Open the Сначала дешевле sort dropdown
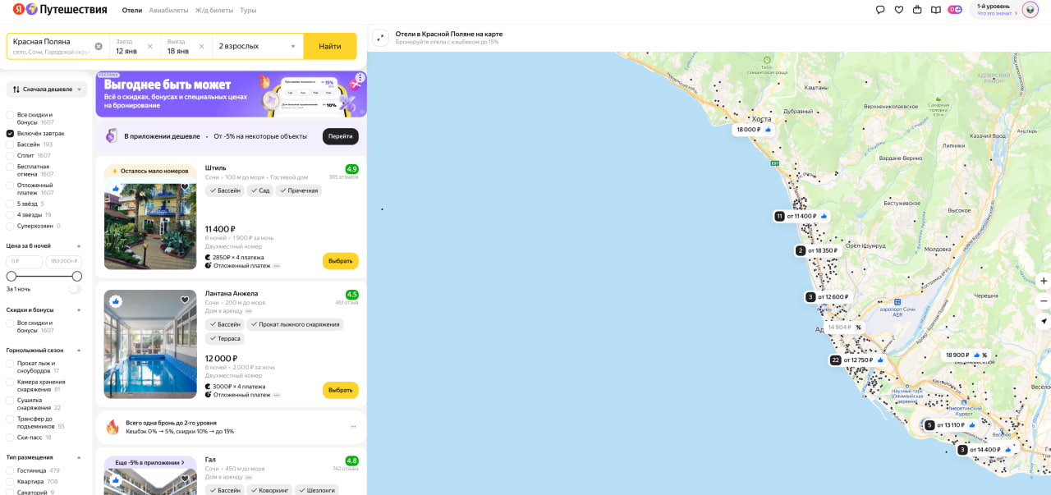 coord(47,89)
